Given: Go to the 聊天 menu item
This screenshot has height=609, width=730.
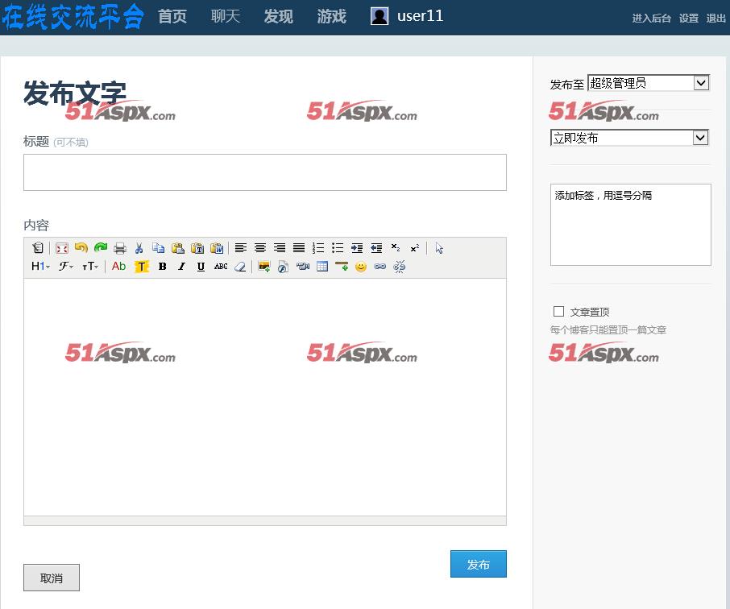Looking at the screenshot, I should coord(225,17).
